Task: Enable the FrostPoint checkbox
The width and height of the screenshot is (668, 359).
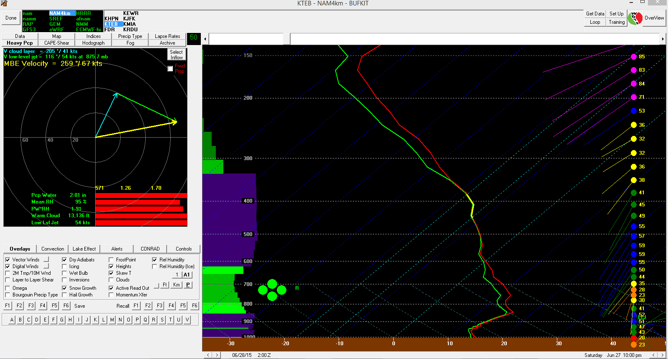Action: [111, 260]
